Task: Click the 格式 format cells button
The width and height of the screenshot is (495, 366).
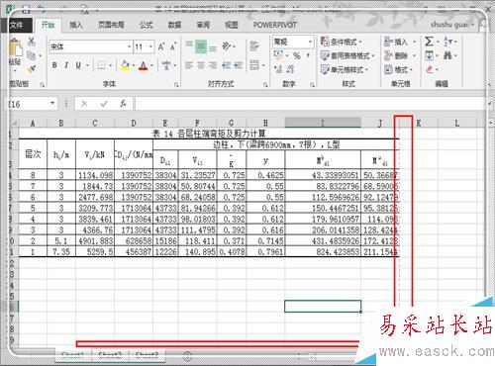Action: [399, 69]
